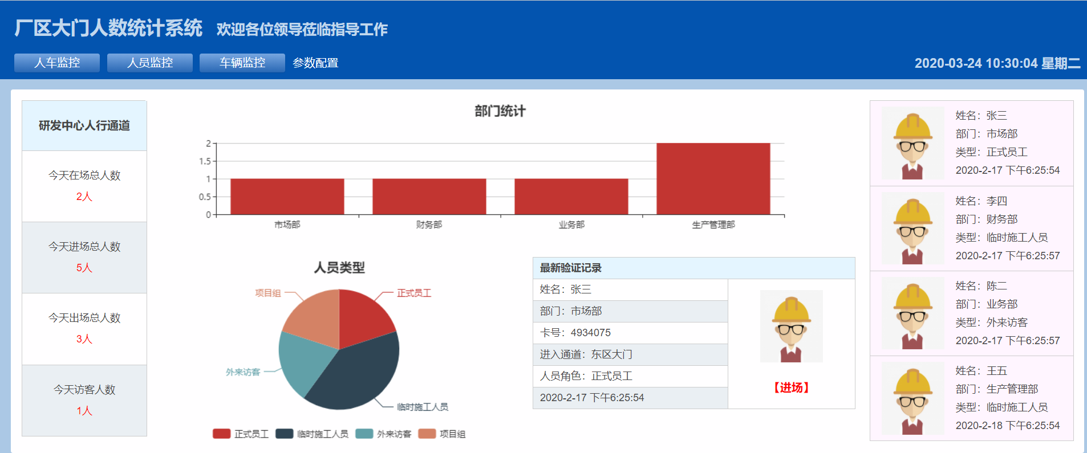Click 陈二's worker avatar
This screenshot has height=453, width=1087.
tap(912, 313)
